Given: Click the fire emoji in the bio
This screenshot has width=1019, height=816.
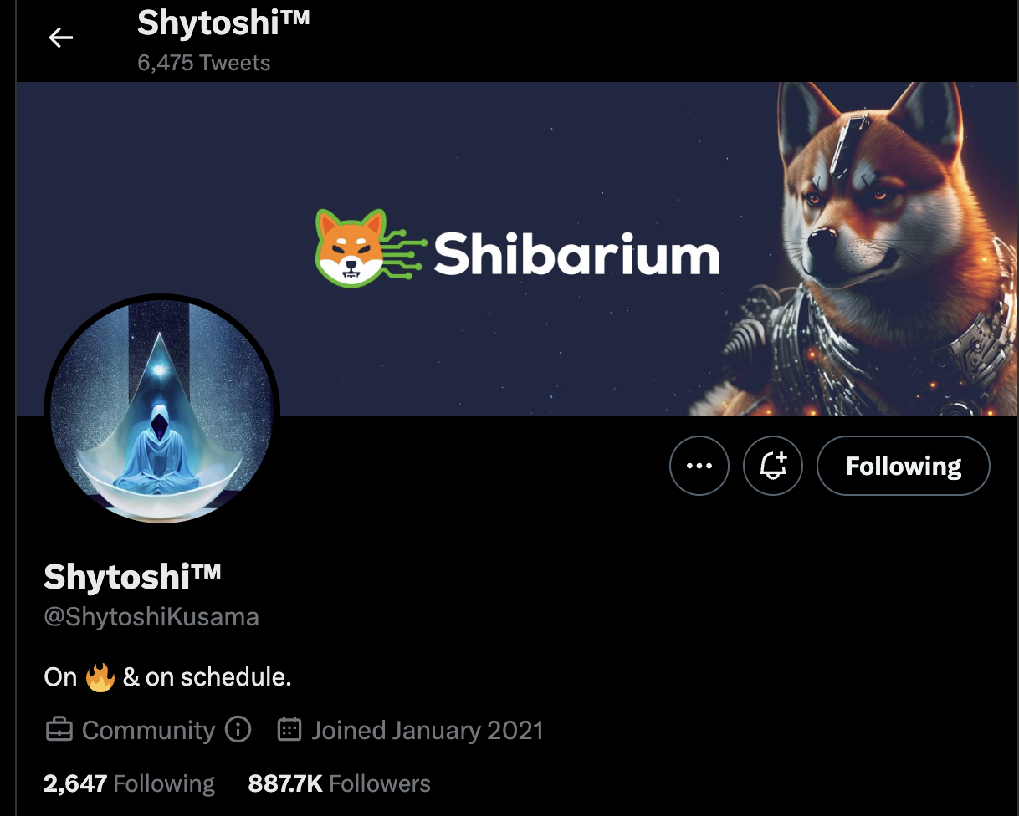Looking at the screenshot, I should (100, 676).
